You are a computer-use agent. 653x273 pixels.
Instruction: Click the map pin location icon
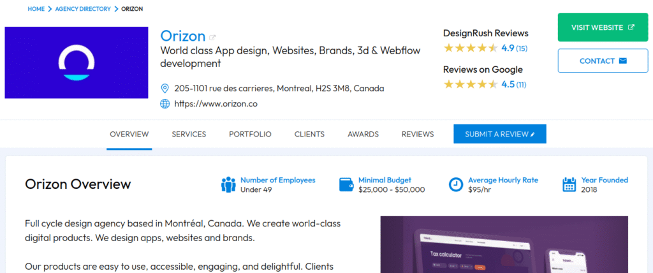pos(165,88)
